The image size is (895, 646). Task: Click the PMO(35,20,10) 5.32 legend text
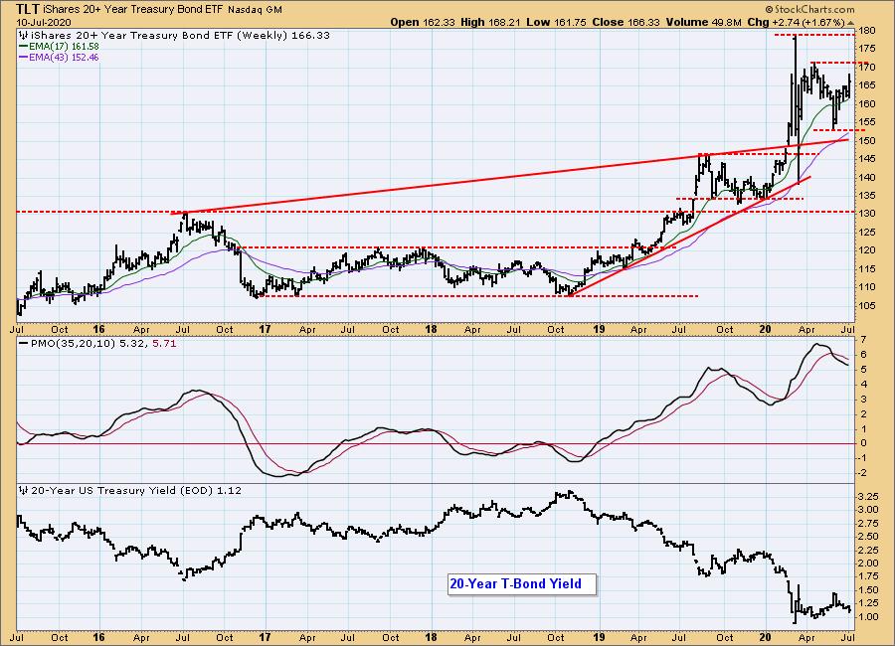point(89,344)
